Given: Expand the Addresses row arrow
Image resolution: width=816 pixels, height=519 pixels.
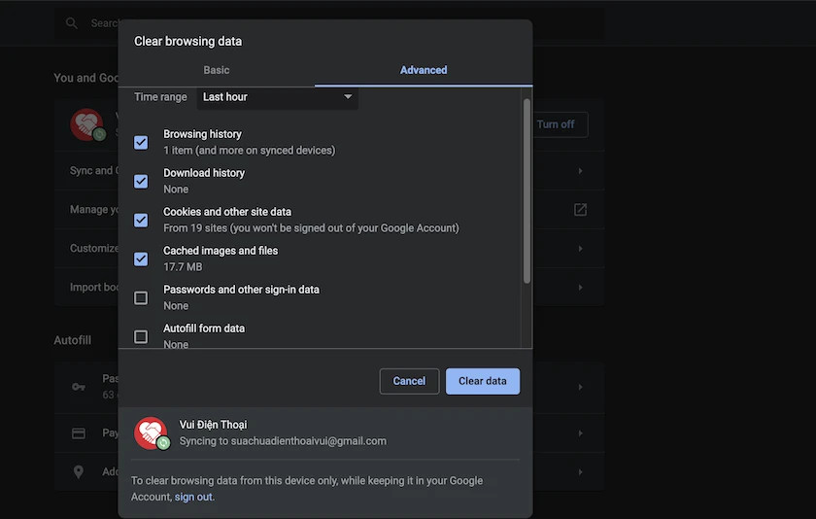Looking at the screenshot, I should click(580, 472).
